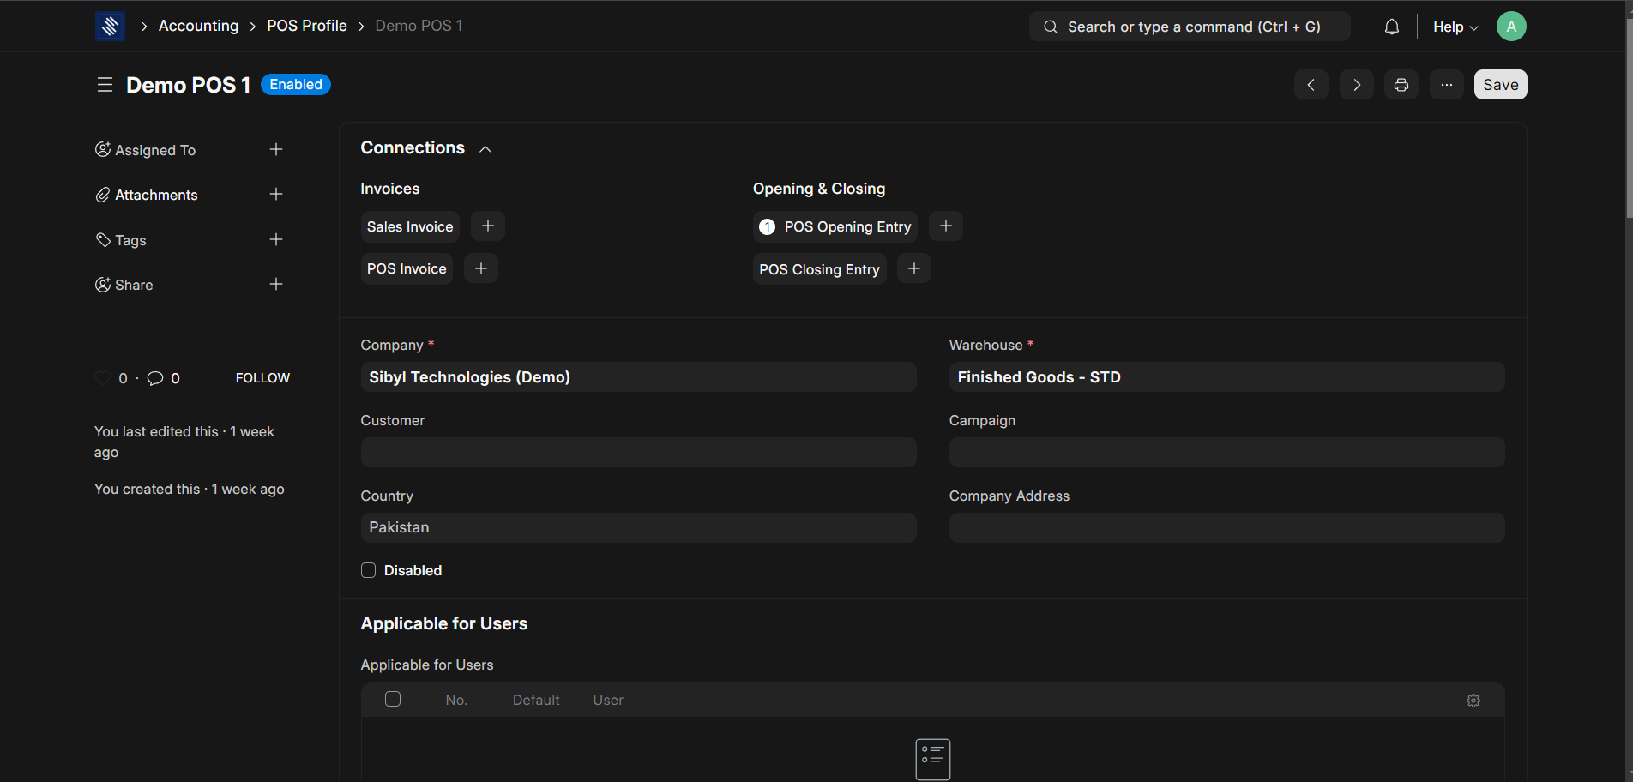The height and width of the screenshot is (782, 1633).
Task: Click the notification bell icon
Action: click(x=1391, y=27)
